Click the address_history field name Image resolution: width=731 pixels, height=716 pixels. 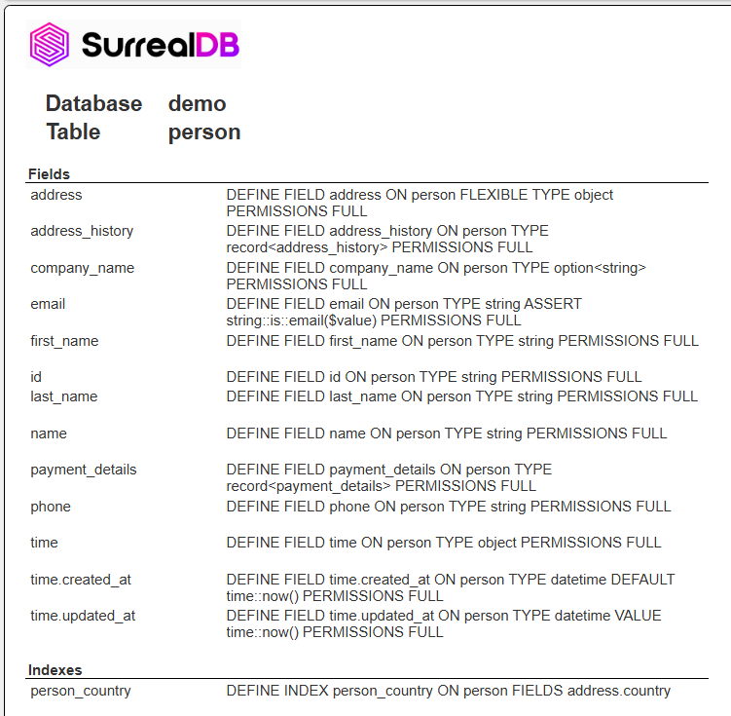click(x=82, y=231)
